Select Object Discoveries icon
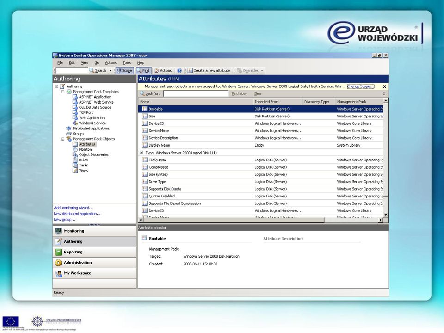Image resolution: width=444 pixels, height=333 pixels. 75,155
